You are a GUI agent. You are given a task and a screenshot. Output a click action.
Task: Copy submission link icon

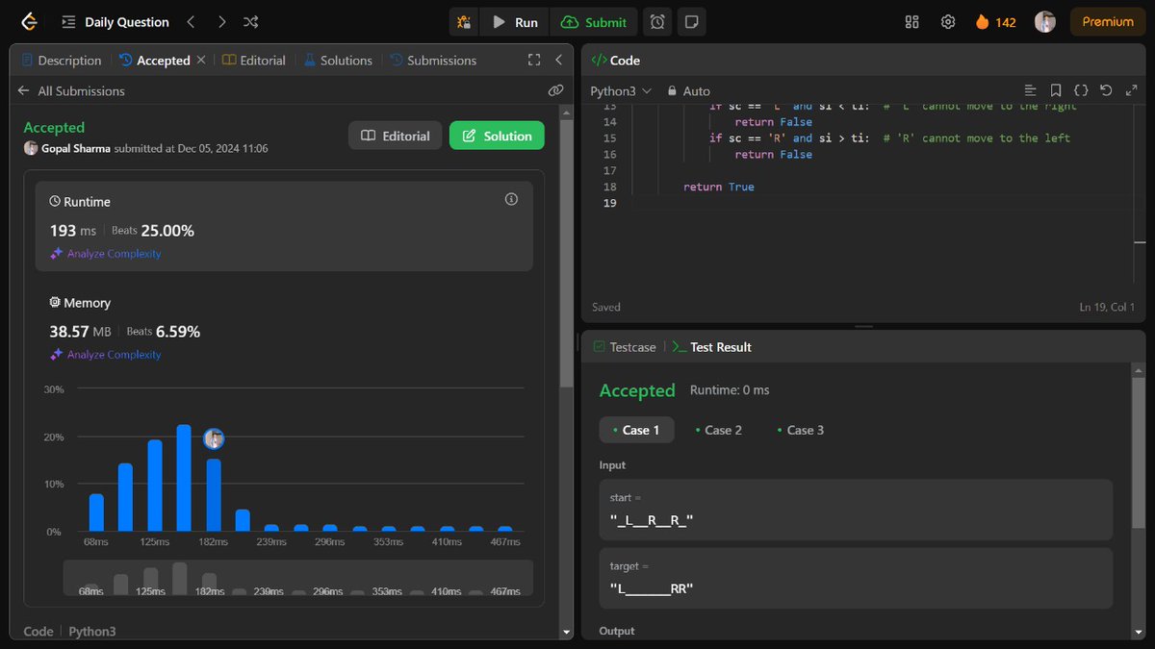pos(555,90)
